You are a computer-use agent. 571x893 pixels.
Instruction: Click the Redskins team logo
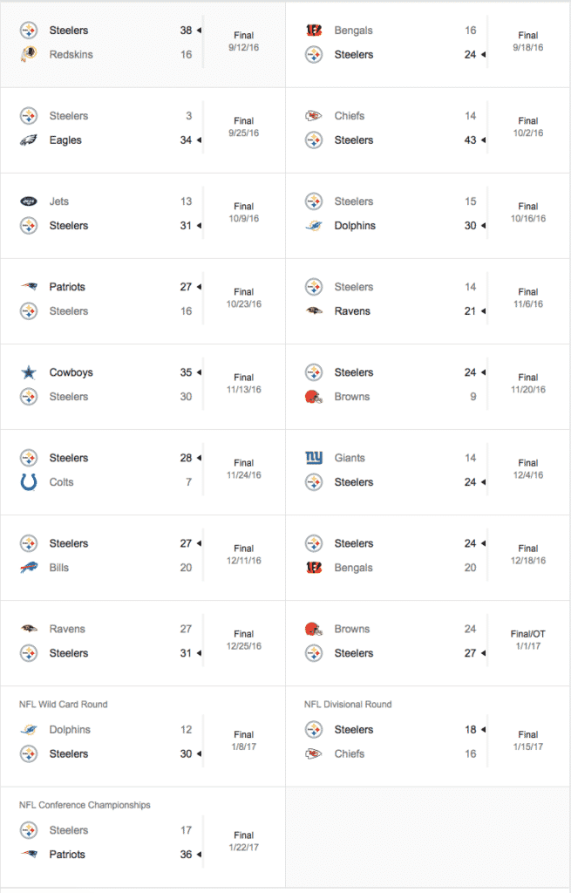[29, 55]
